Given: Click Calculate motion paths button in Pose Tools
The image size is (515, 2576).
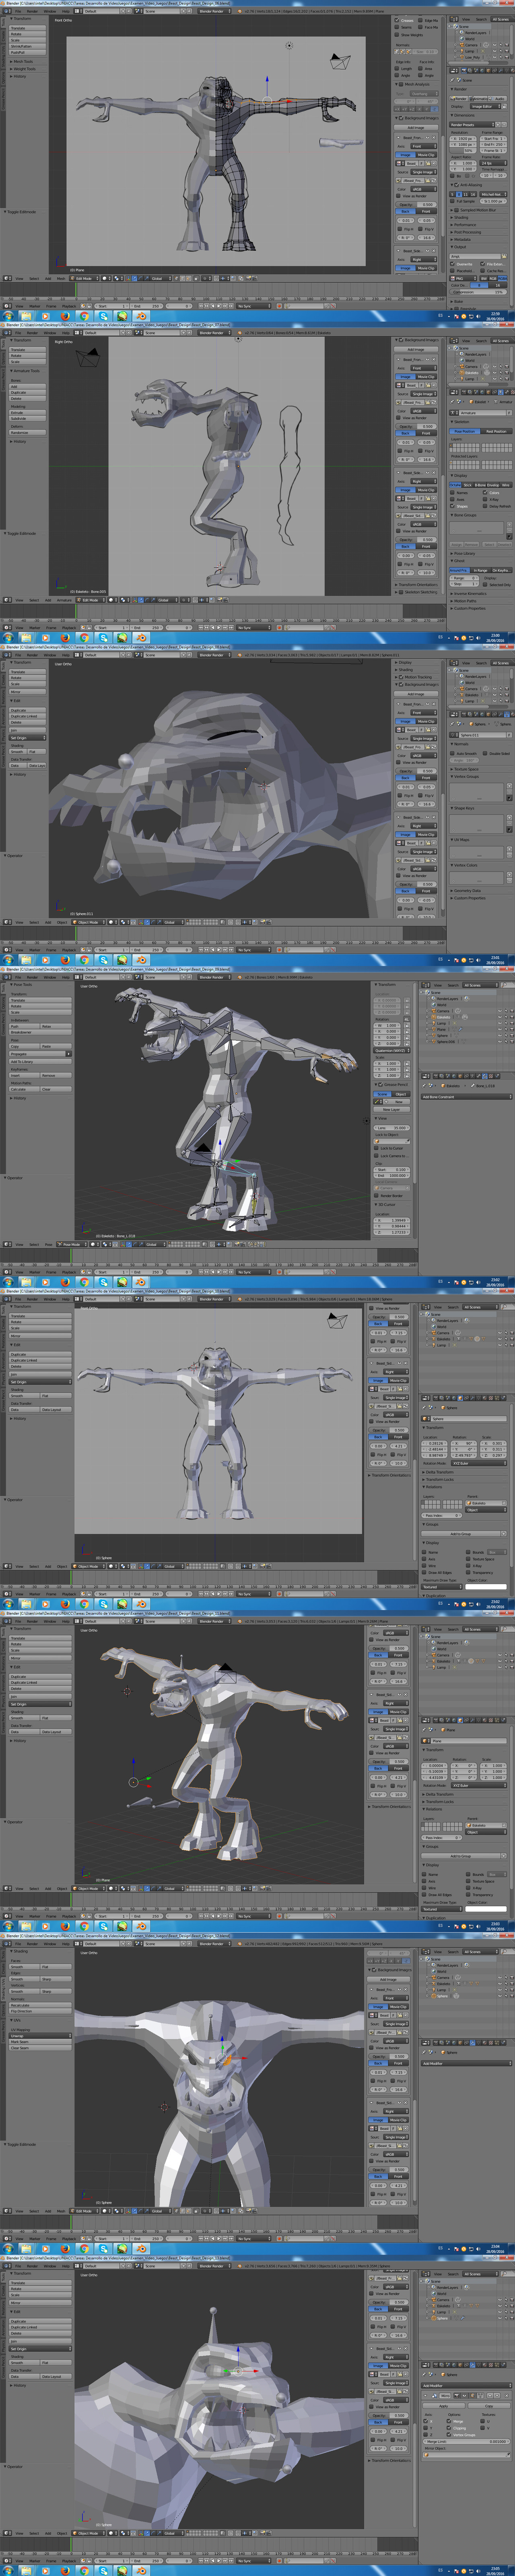Looking at the screenshot, I should tap(25, 1089).
